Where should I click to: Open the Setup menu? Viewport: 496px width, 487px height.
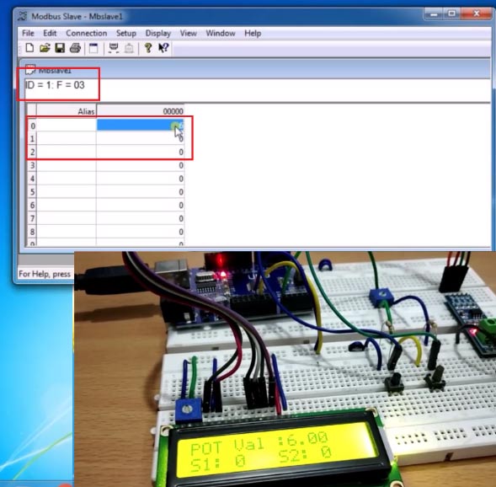click(126, 33)
